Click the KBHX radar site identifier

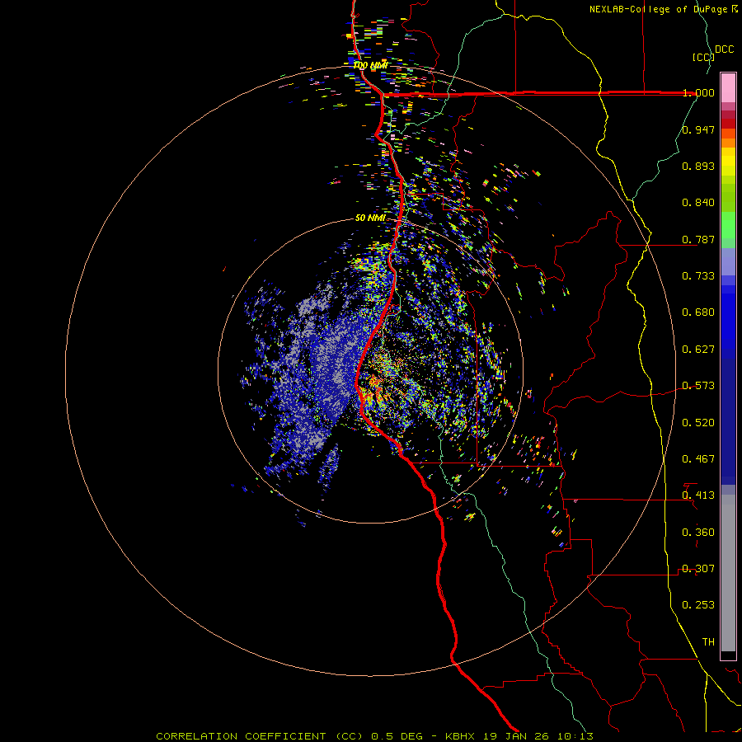click(x=459, y=736)
